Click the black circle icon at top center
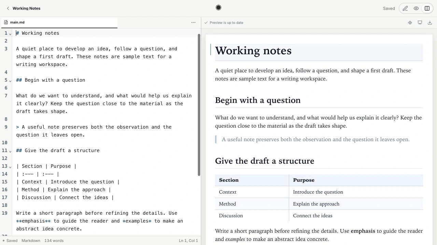Screen dimensions: 437x245 click(218, 7)
